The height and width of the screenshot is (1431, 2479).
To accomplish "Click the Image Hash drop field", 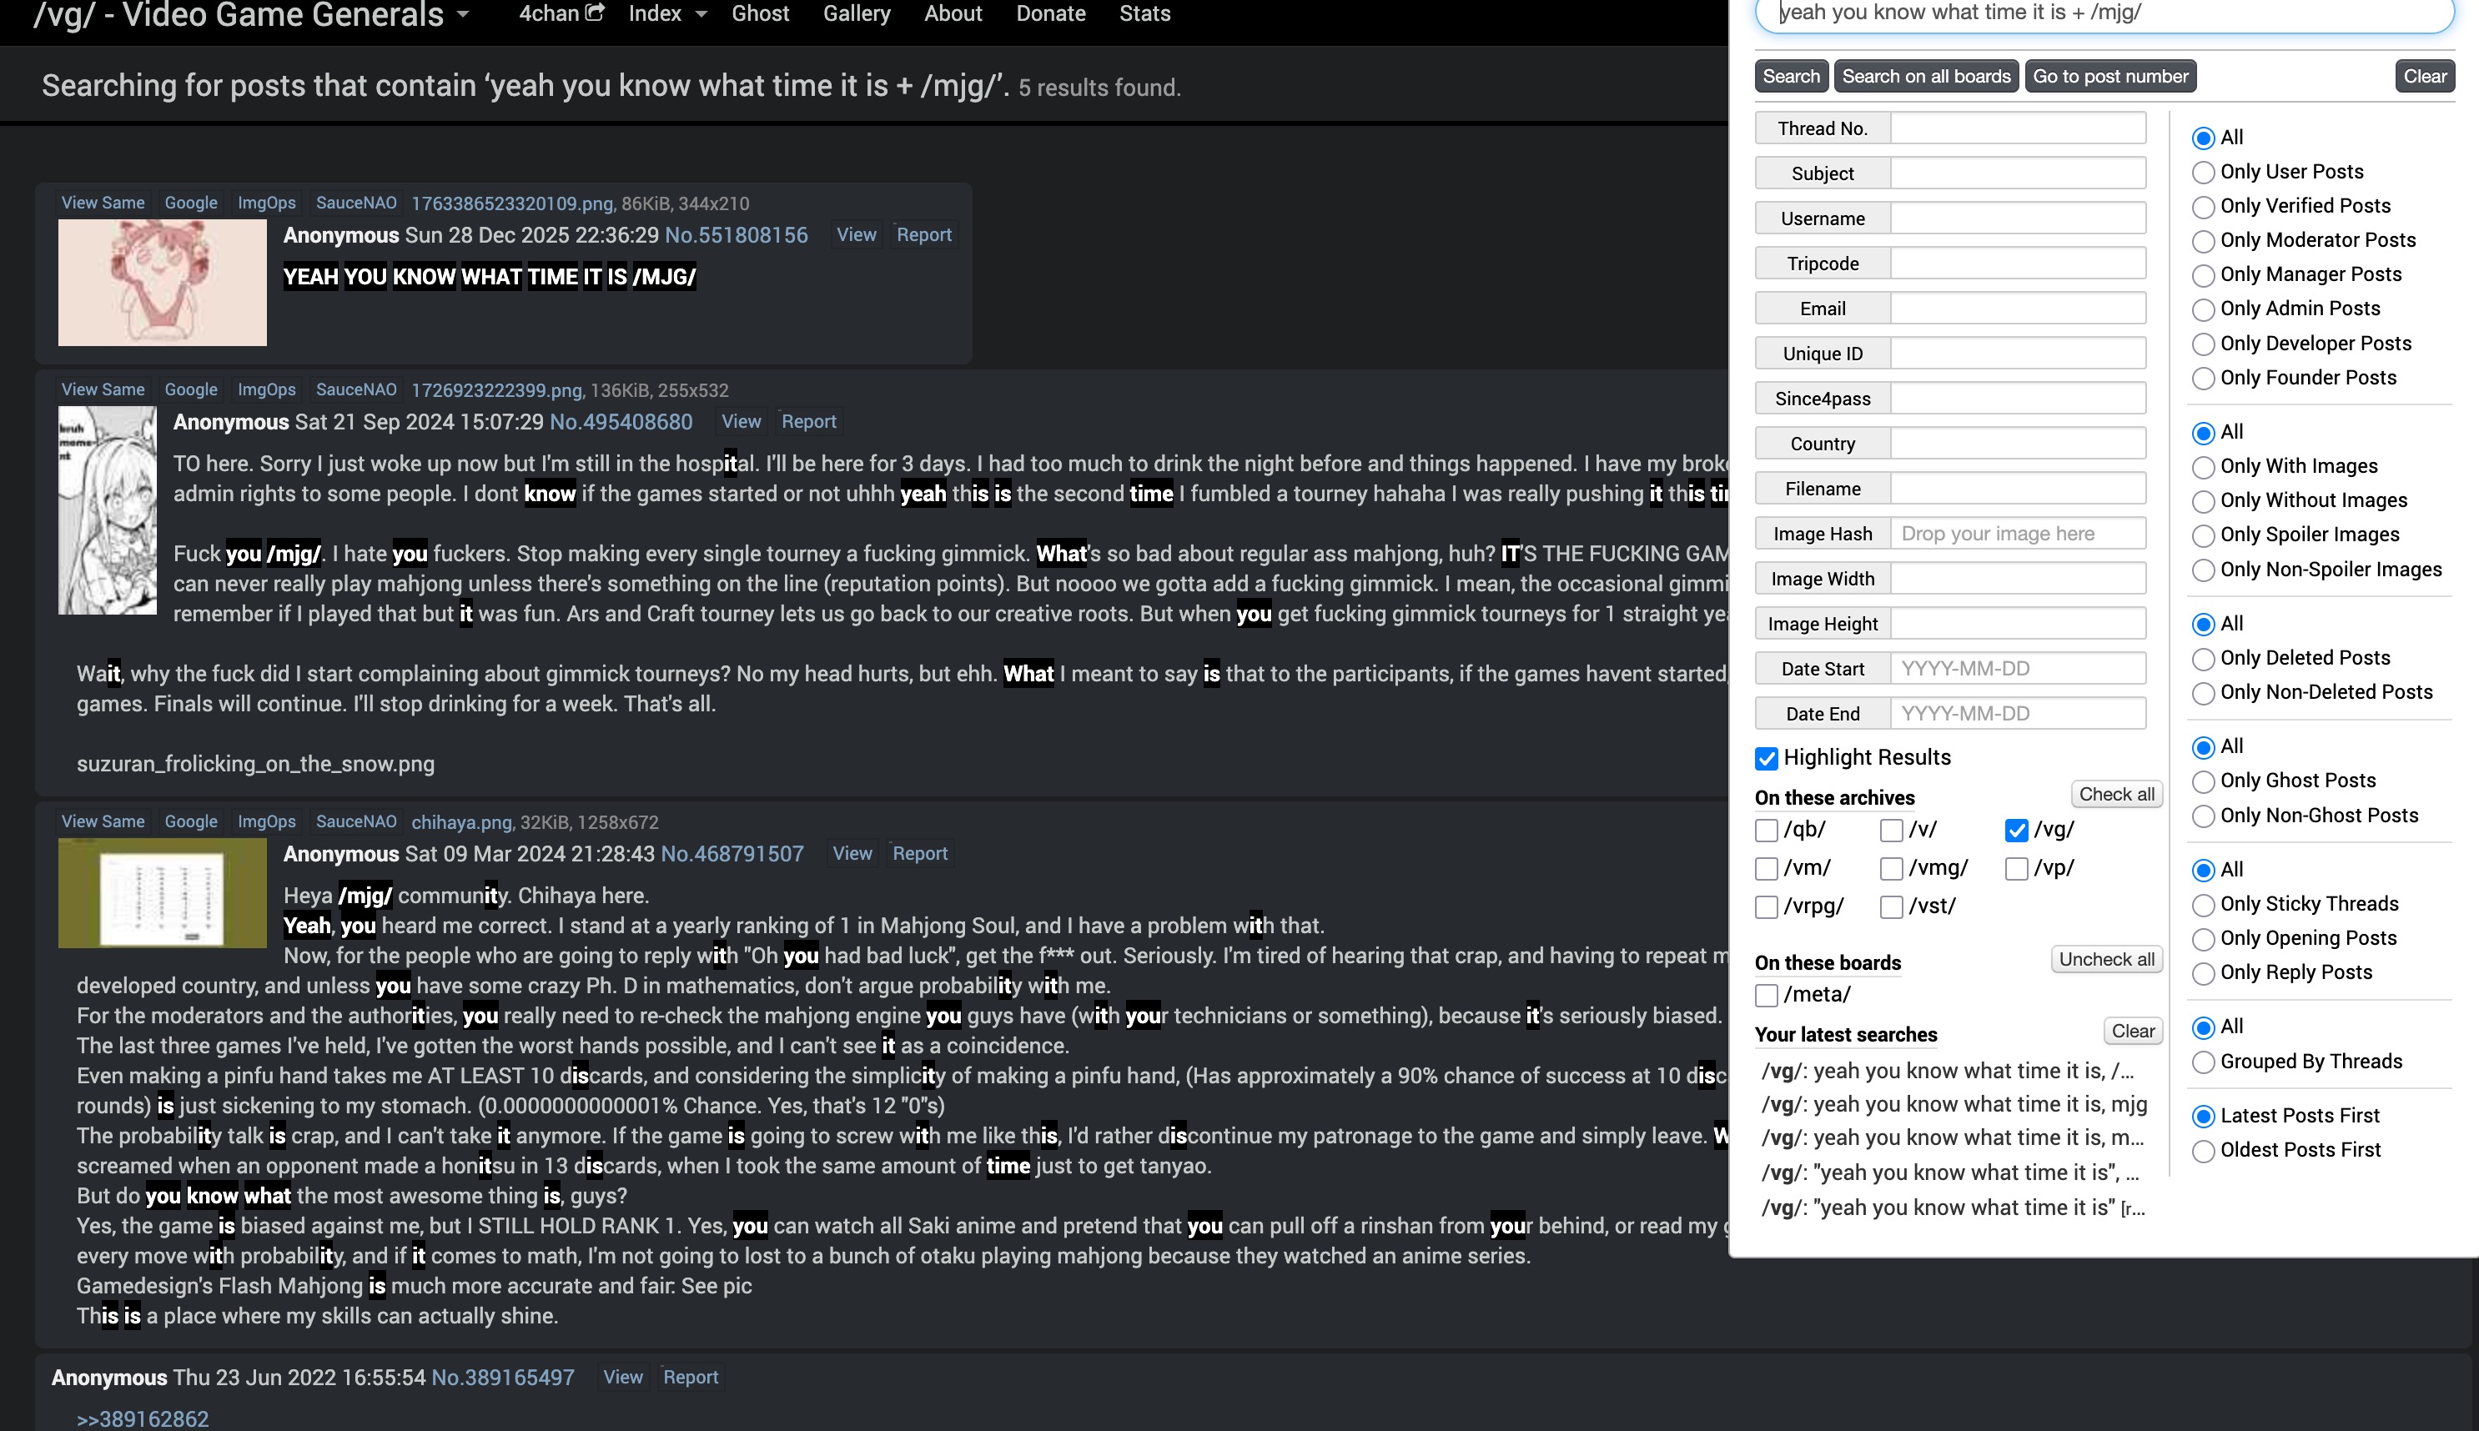I will (x=2017, y=534).
